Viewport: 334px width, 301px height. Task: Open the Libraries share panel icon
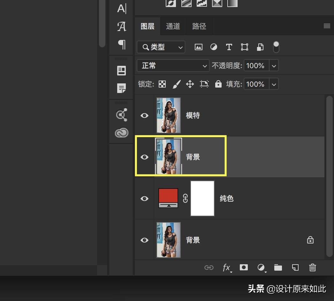[x=122, y=115]
